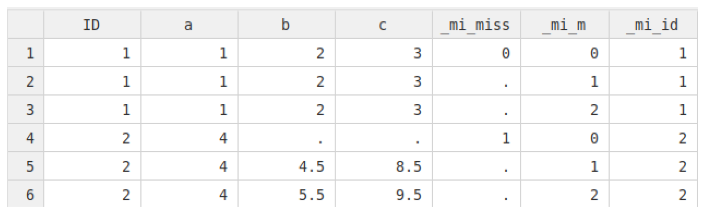Select the _mi_m column header

[564, 25]
